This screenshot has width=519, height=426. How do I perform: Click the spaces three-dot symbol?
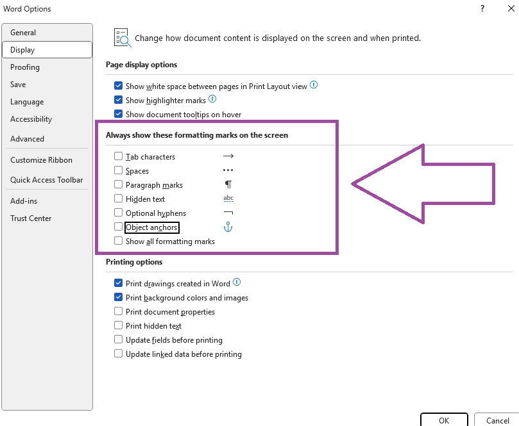pyautogui.click(x=228, y=170)
